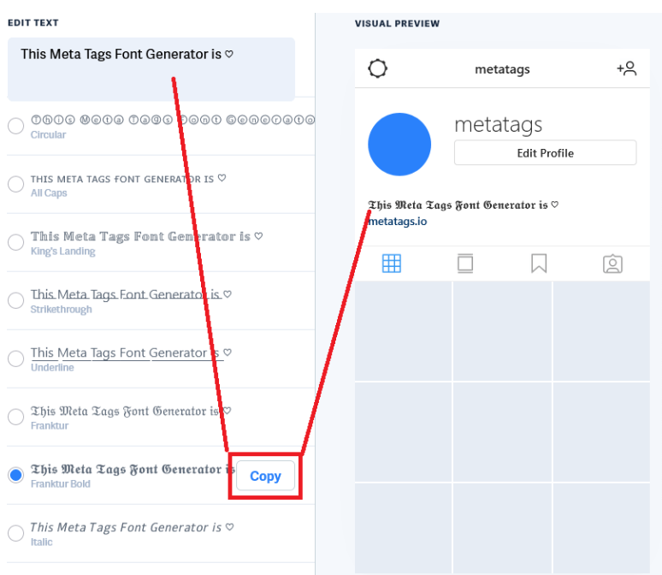Open the tagged photos tab icon

click(612, 264)
